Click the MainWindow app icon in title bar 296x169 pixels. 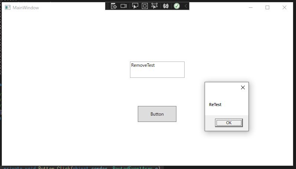(x=7, y=7)
